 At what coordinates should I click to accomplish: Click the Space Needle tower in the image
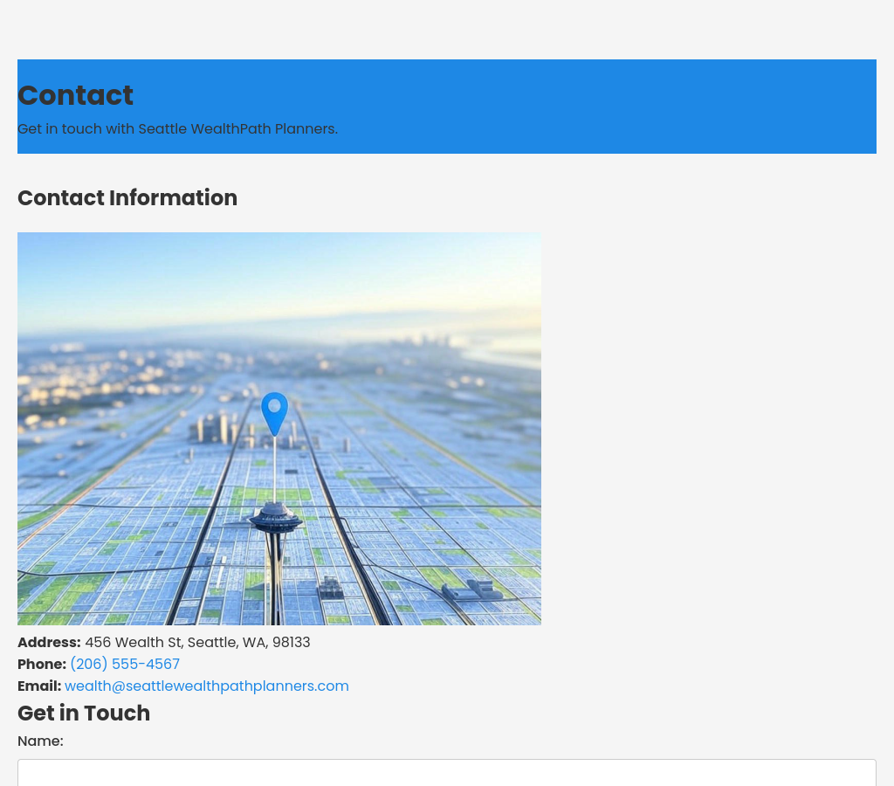[275, 522]
